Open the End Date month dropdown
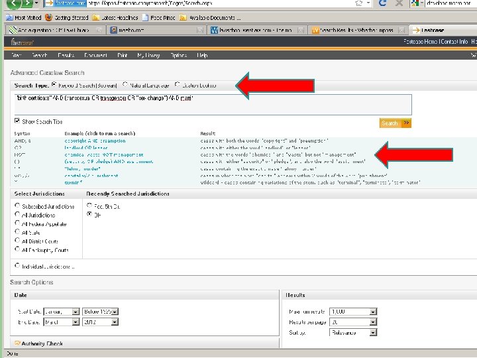The image size is (477, 358). 62,322
